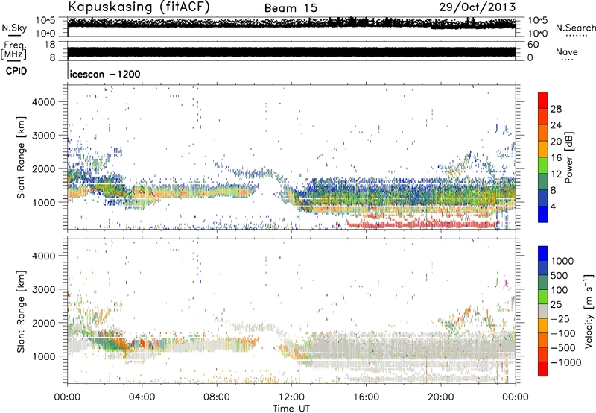Select the "20:00" time tick label
596x413 pixels.
click(440, 397)
